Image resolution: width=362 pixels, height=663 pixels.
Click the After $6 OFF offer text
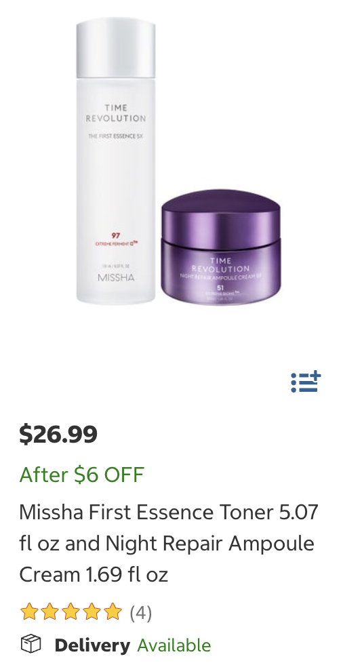(x=81, y=475)
